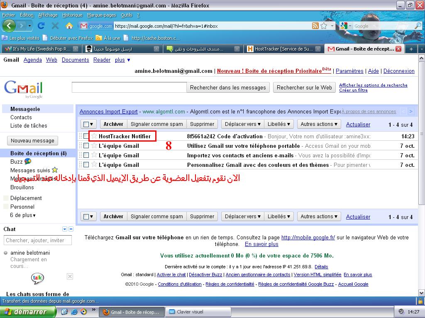
Task: Click 'Rechercher dans les messages' button
Action: [228, 88]
